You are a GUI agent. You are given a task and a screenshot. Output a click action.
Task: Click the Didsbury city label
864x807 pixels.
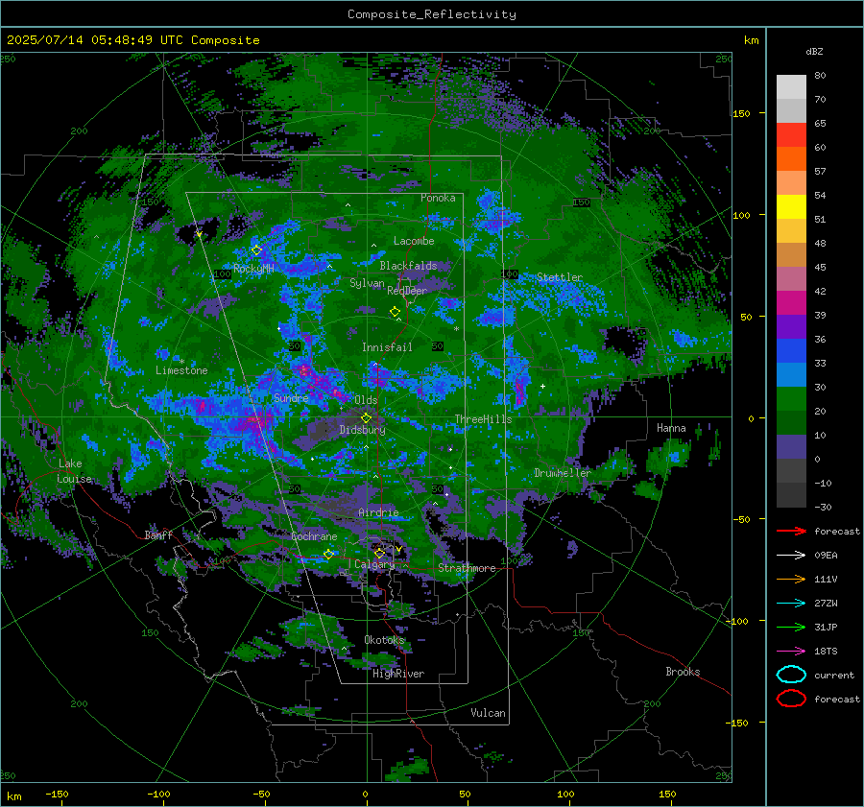362,430
